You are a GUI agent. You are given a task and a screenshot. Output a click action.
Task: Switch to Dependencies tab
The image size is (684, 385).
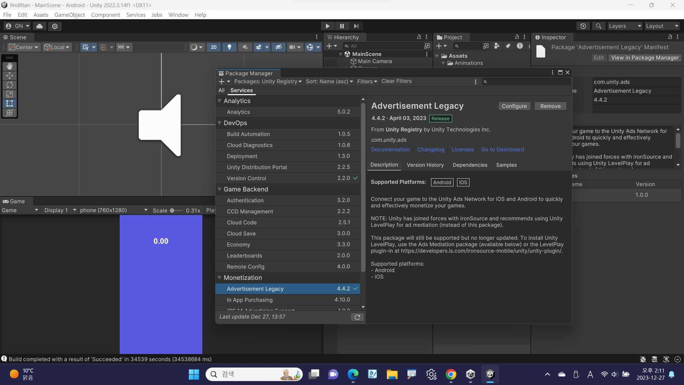point(470,165)
